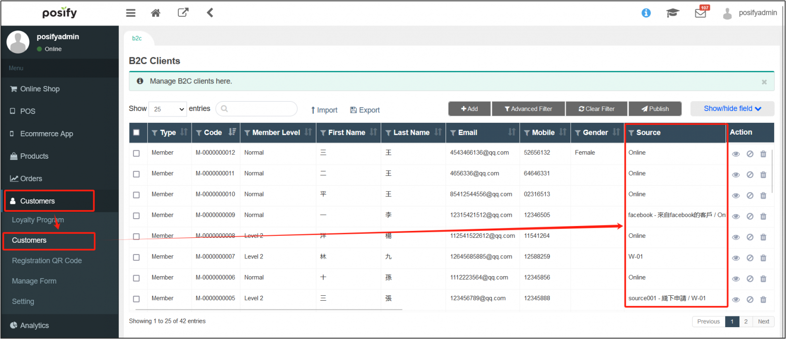
Task: Go to home via house icon
Action: click(156, 13)
